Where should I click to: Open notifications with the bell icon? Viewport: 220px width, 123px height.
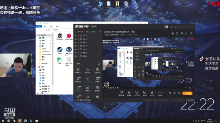186,33
